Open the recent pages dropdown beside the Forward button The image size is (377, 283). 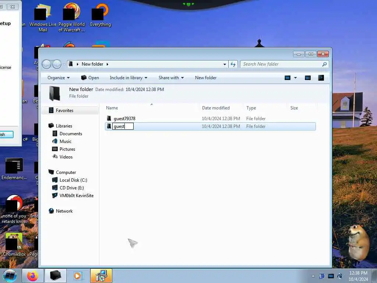(x=64, y=64)
